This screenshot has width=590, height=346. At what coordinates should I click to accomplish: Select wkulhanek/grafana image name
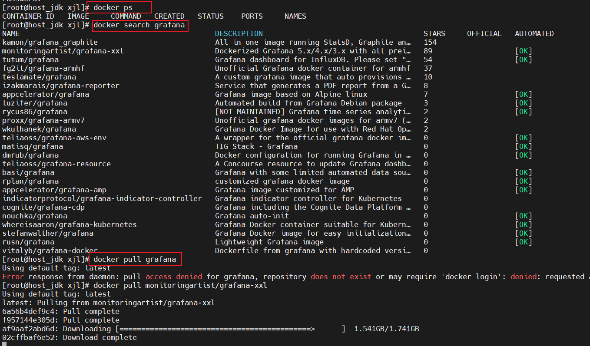39,129
